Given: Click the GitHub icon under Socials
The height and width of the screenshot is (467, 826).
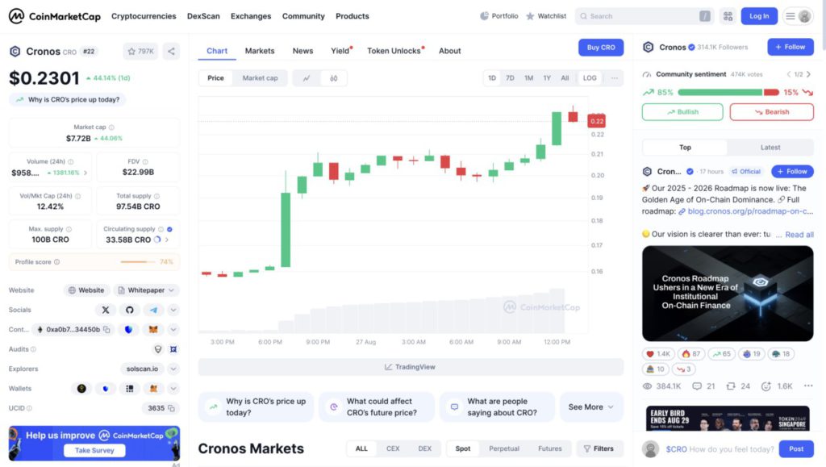Looking at the screenshot, I should click(x=129, y=310).
